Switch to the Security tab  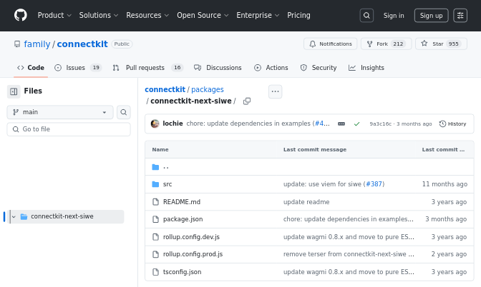(319, 68)
